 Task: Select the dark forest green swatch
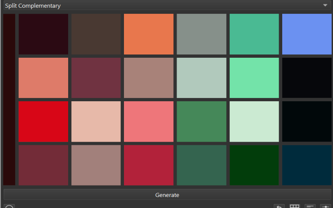click(x=254, y=165)
